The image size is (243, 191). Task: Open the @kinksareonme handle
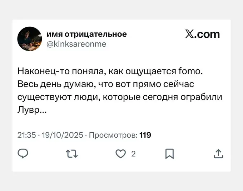point(76,44)
